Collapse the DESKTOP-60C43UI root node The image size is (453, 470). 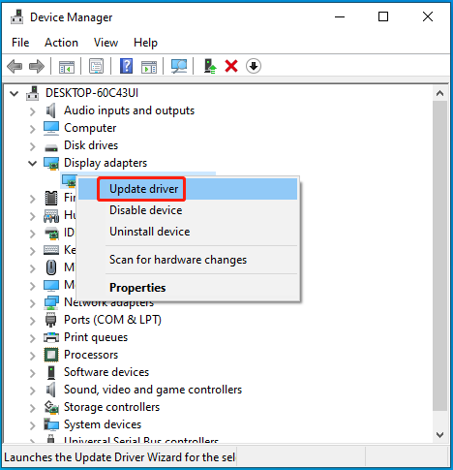pos(15,94)
